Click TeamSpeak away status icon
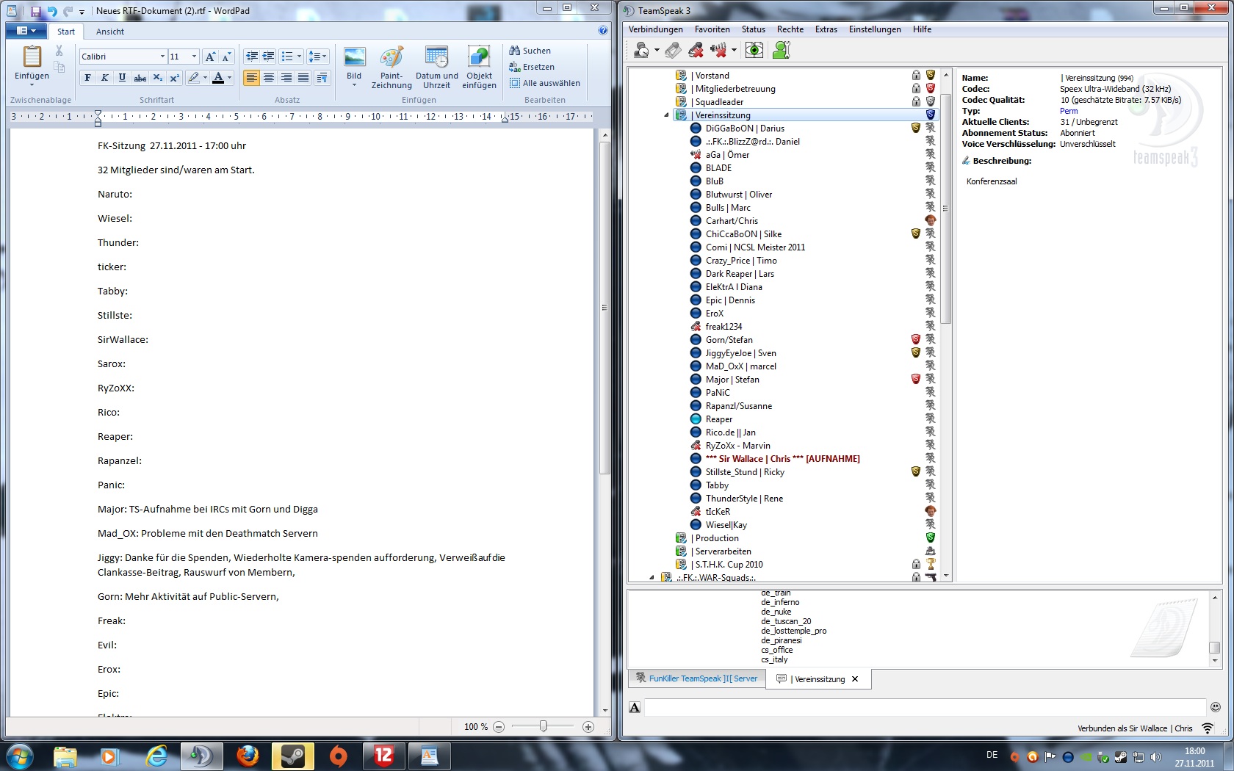The image size is (1234, 771). (x=641, y=50)
